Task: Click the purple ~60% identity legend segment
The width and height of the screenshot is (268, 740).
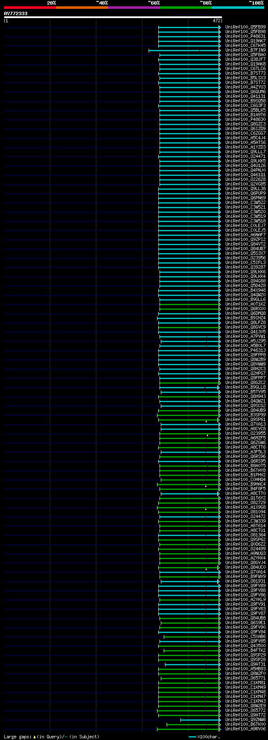Action: point(134,7)
